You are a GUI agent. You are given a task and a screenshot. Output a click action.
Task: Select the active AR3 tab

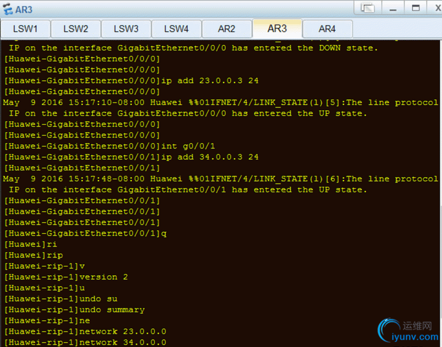(277, 29)
